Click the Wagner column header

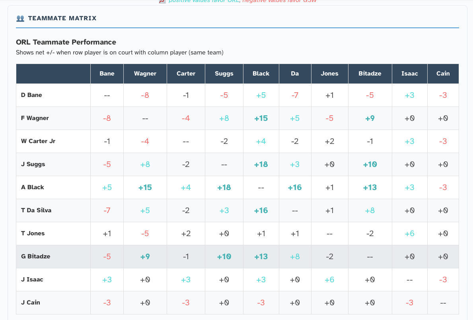(x=145, y=74)
